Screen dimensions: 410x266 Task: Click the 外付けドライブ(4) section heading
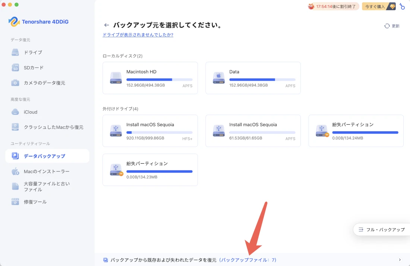pyautogui.click(x=120, y=109)
